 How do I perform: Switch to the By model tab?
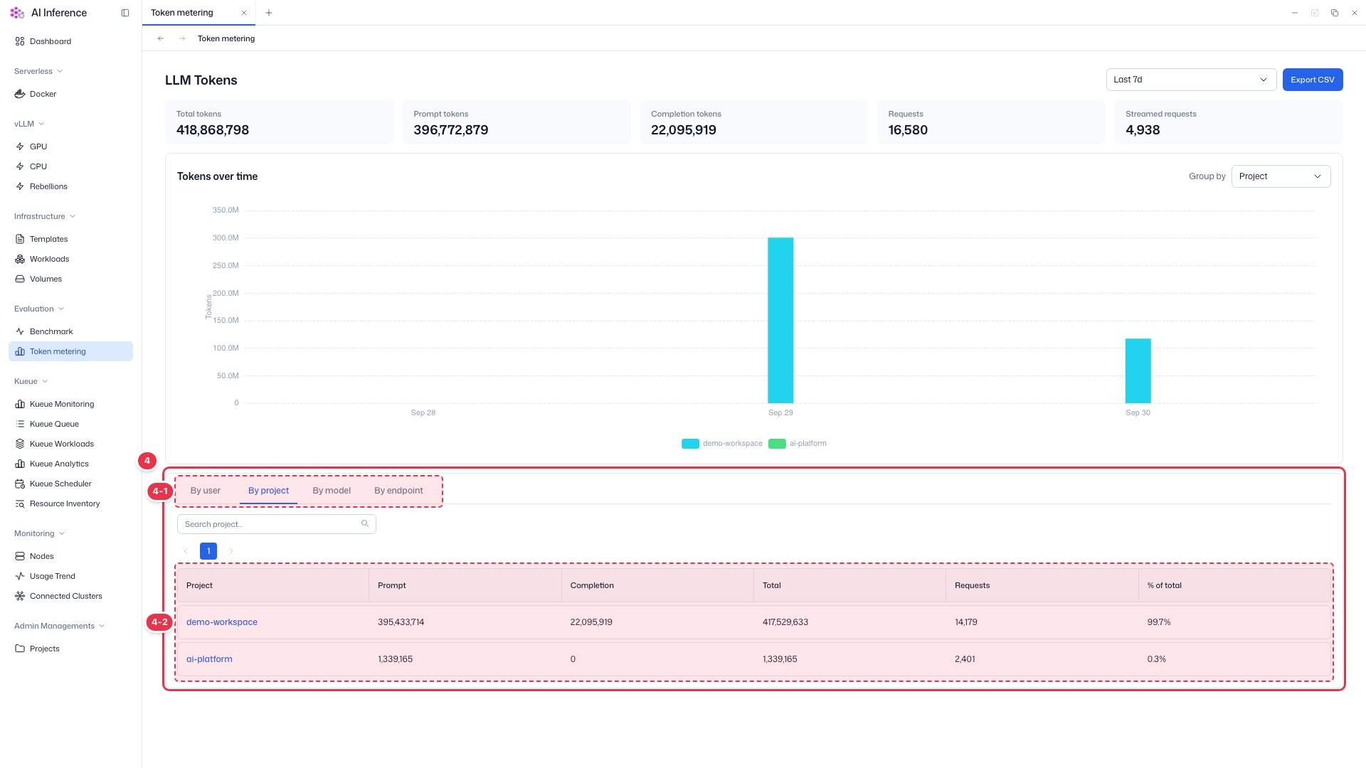[x=332, y=491]
